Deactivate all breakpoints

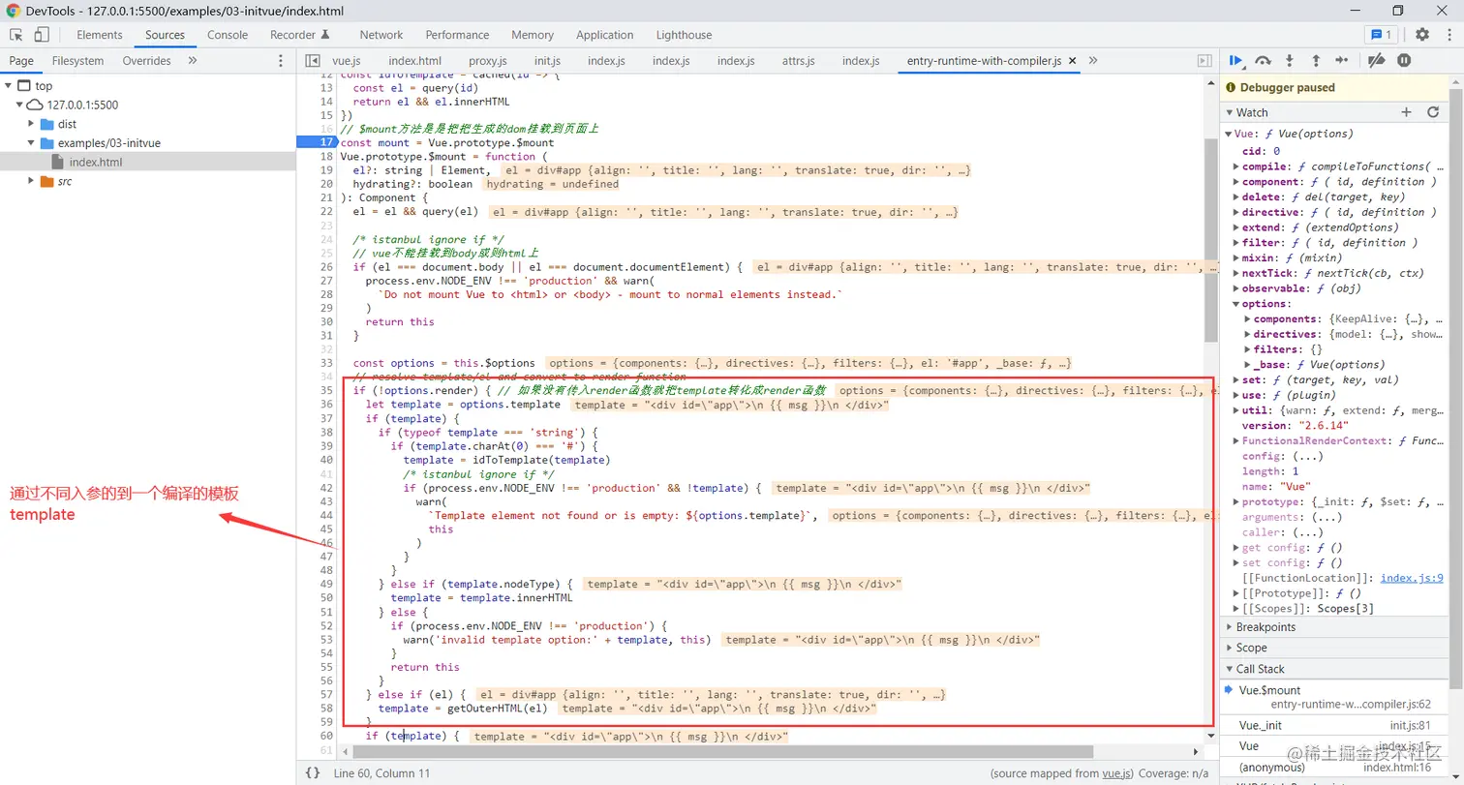coord(1376,60)
